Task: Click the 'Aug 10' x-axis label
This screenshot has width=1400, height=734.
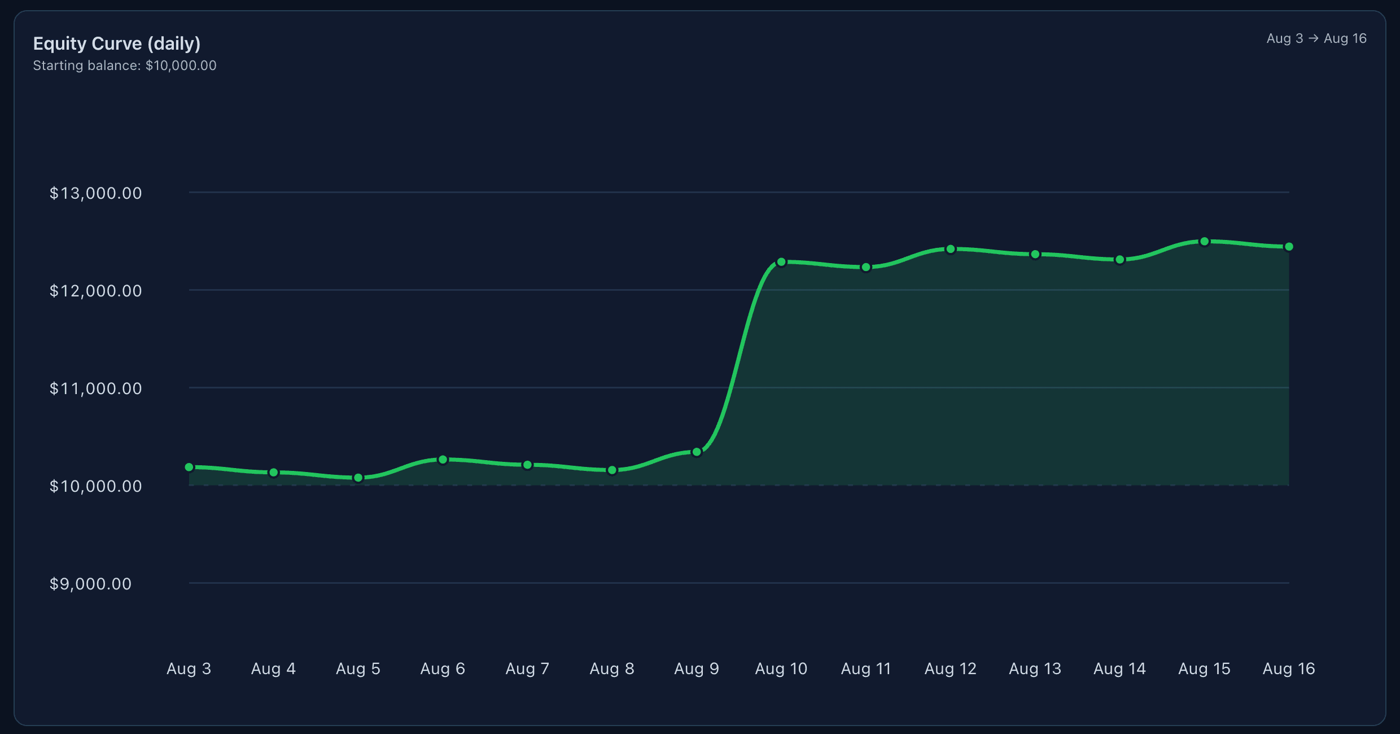Action: pyautogui.click(x=781, y=669)
